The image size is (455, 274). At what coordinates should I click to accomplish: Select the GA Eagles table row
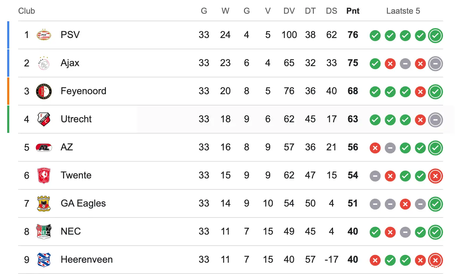click(230, 203)
